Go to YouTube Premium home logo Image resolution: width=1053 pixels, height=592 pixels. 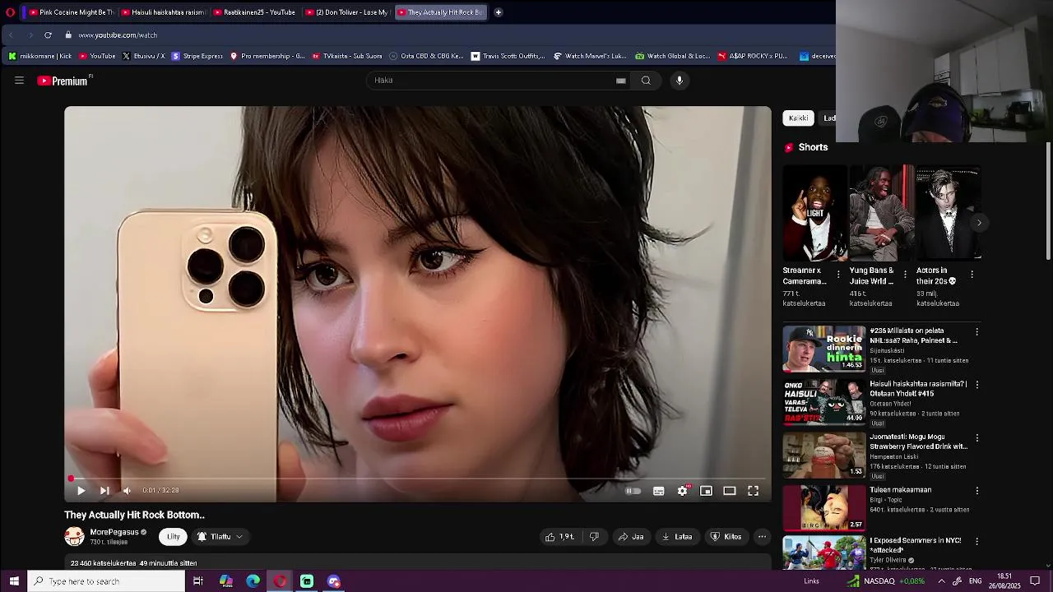click(64, 81)
